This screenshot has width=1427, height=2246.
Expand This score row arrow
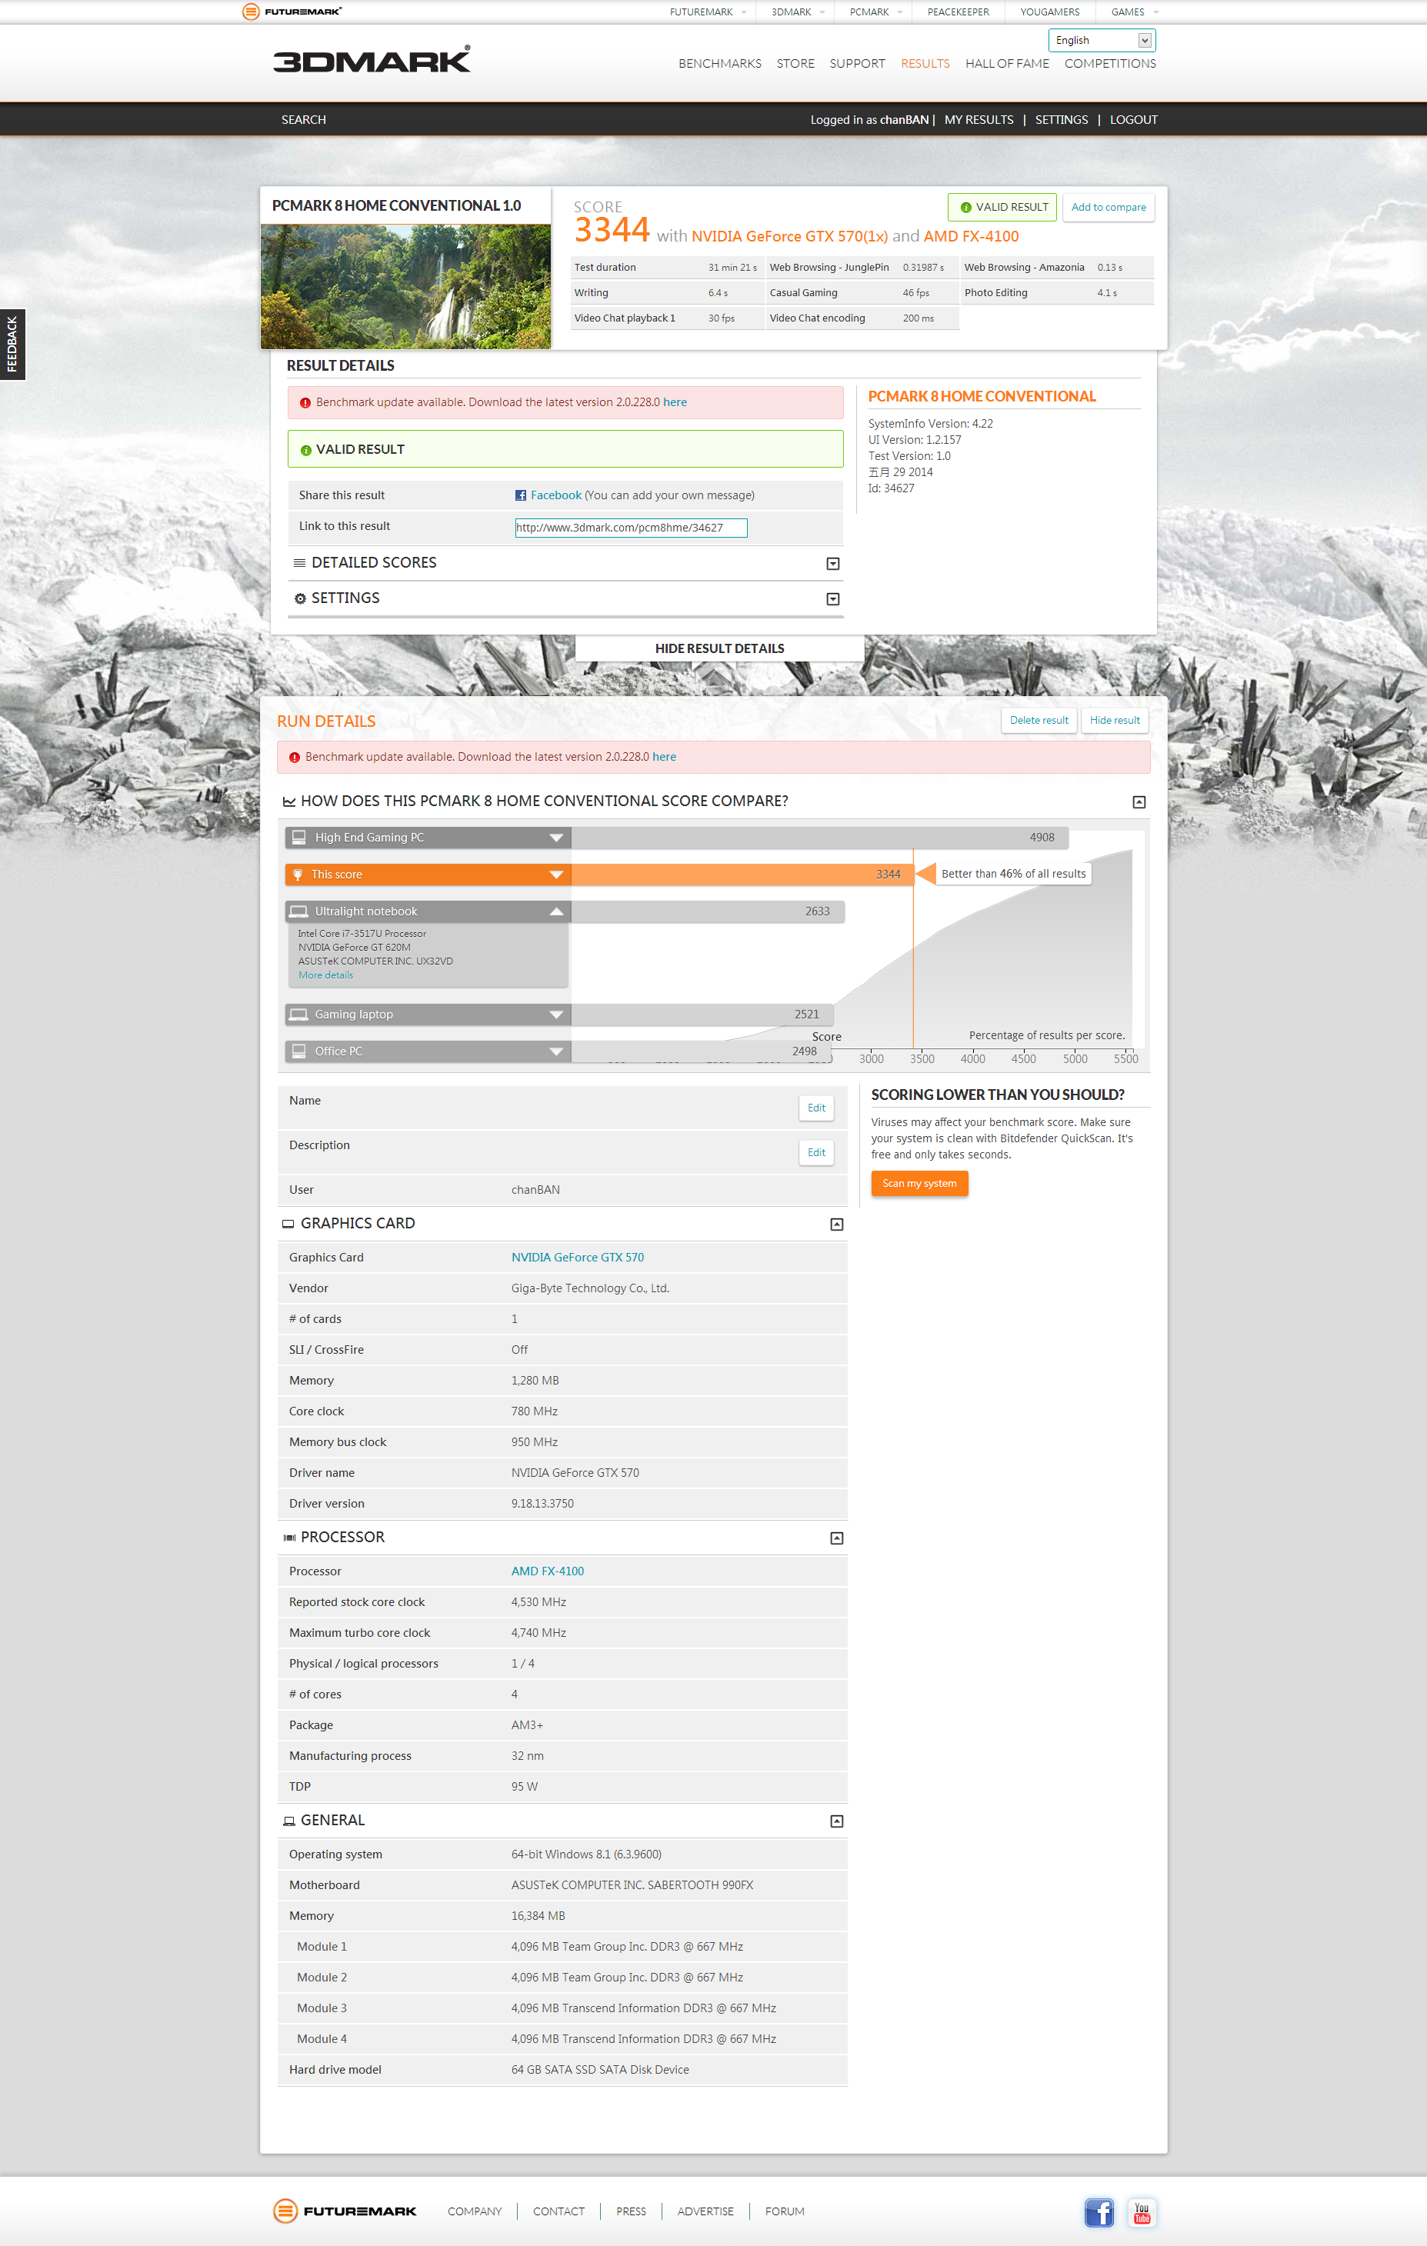(x=556, y=874)
